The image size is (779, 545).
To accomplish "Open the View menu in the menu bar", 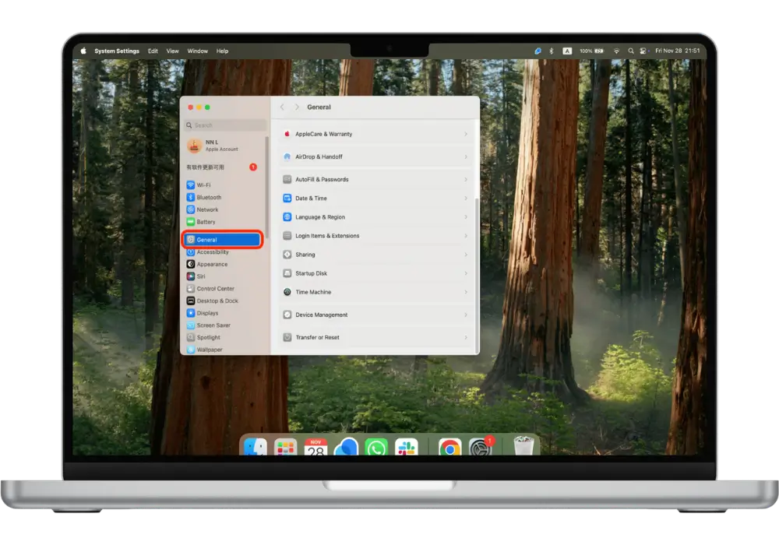I will pos(172,51).
